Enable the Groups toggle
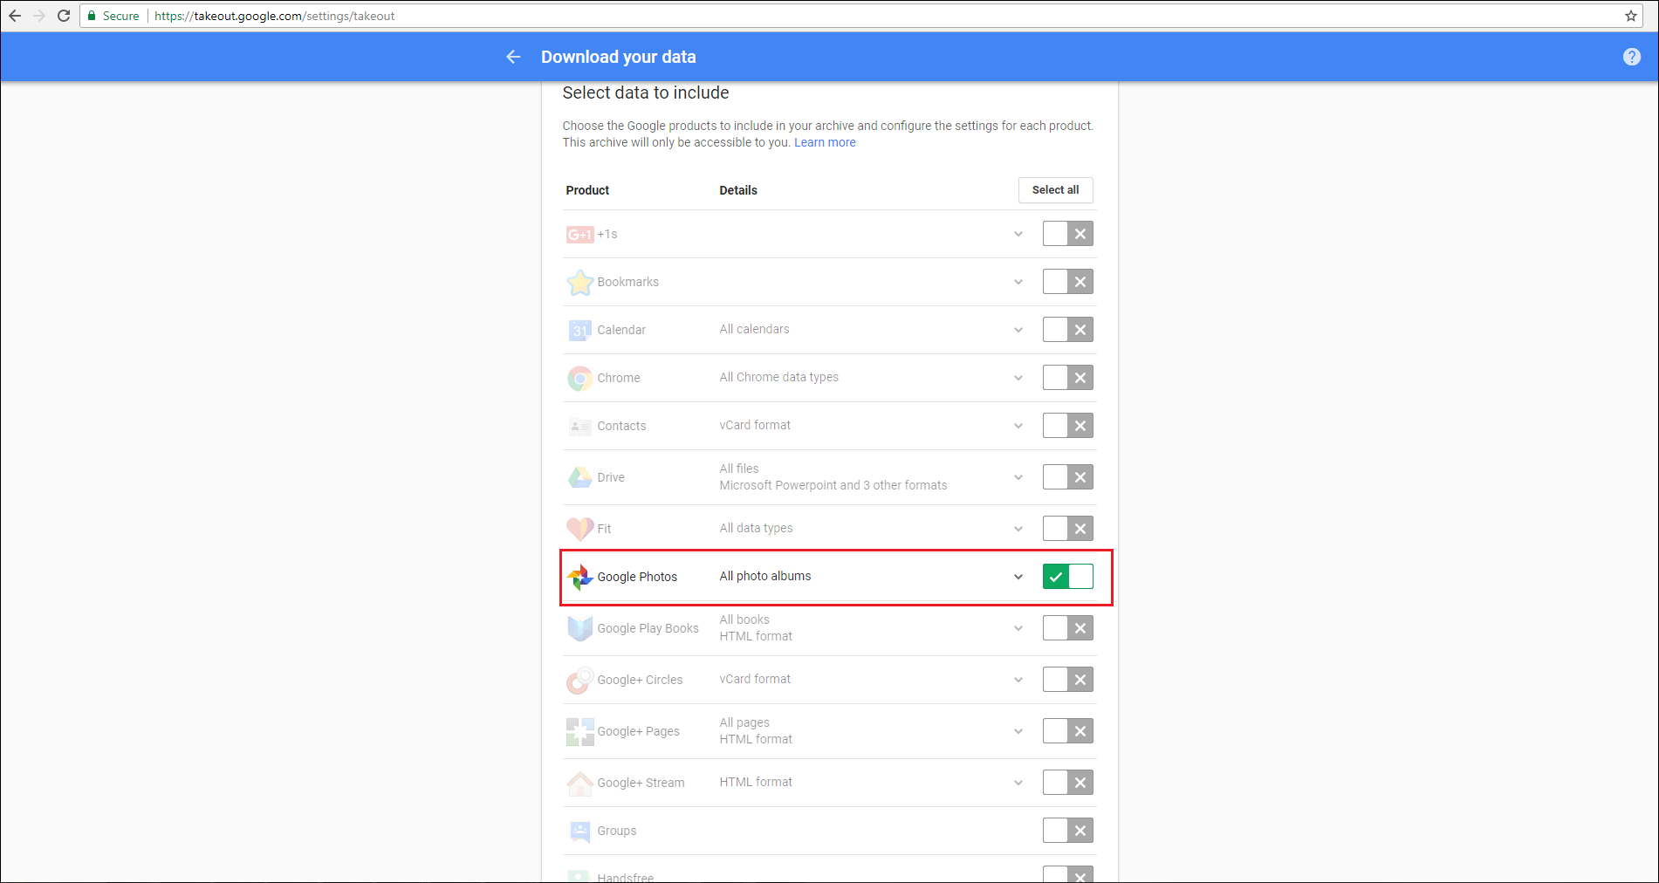Image resolution: width=1659 pixels, height=883 pixels. tap(1068, 831)
